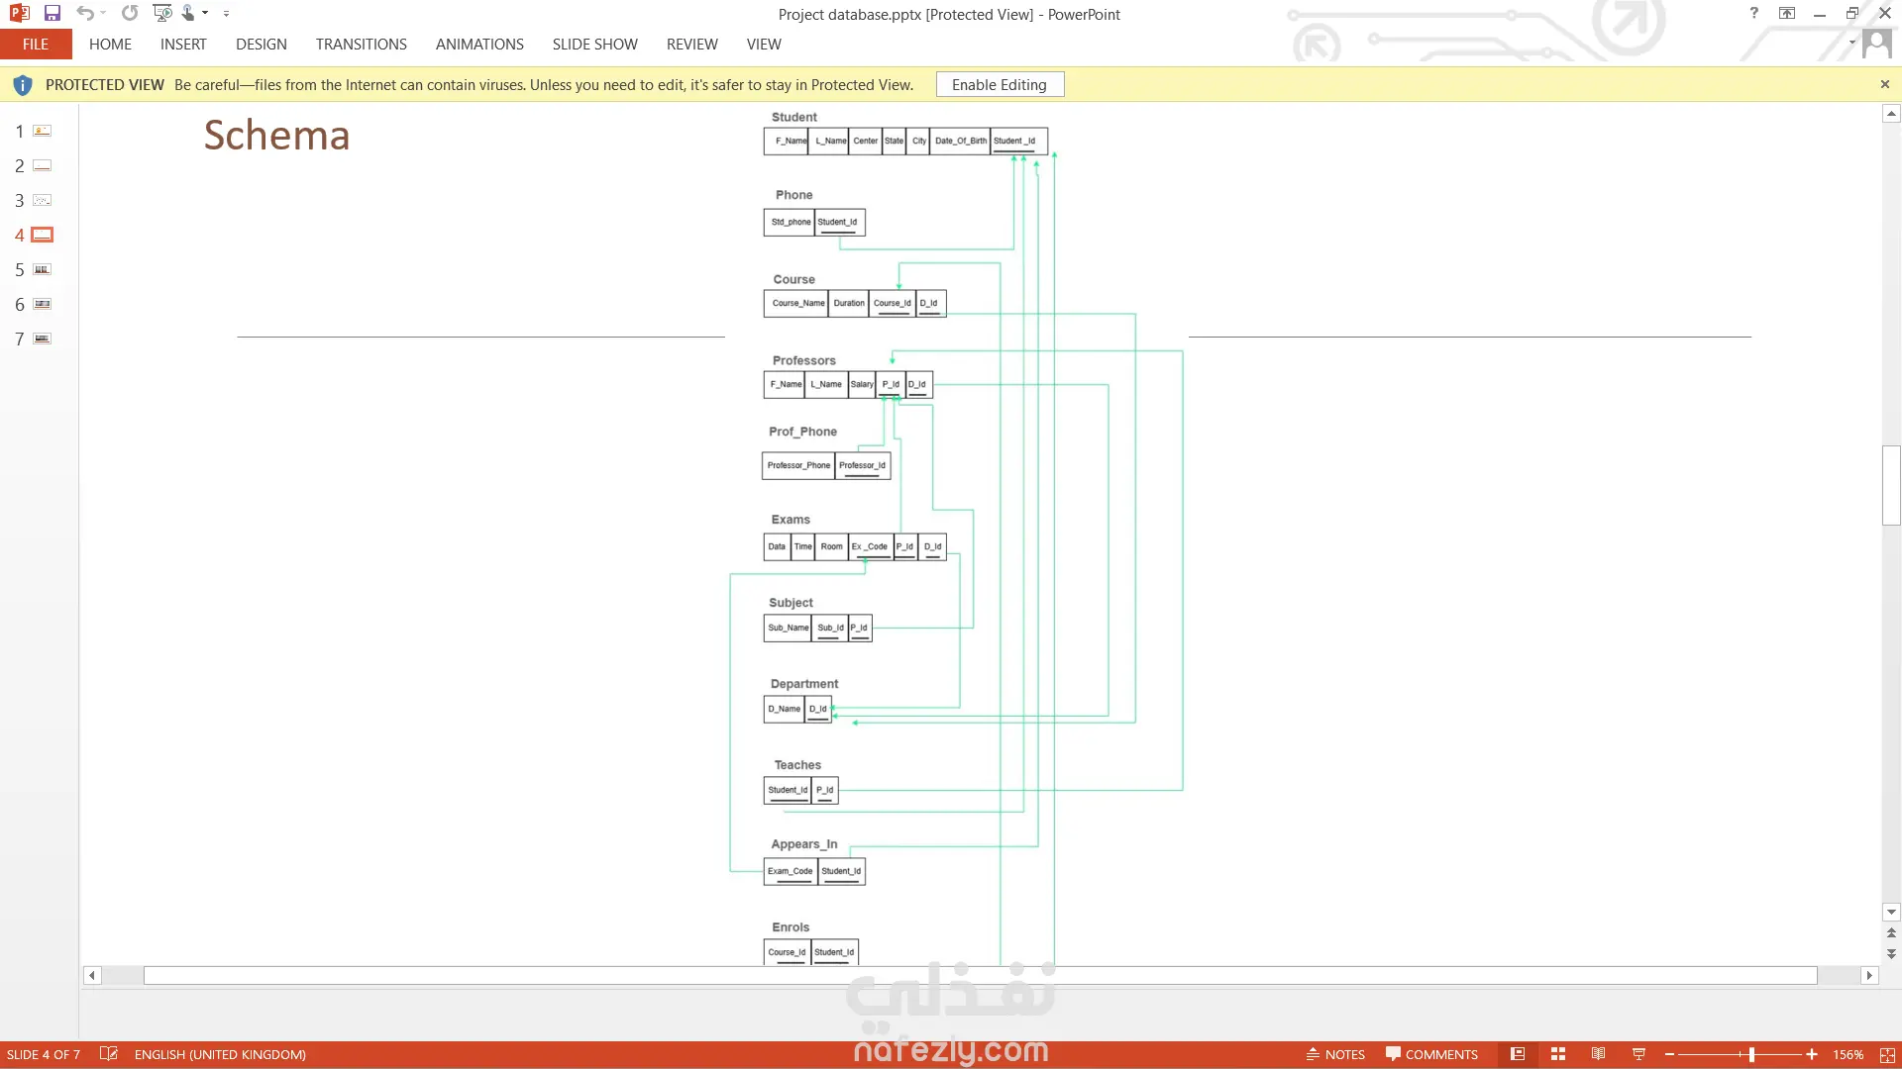Click the PowerPoint app icon
The image size is (1902, 1069).
click(19, 14)
